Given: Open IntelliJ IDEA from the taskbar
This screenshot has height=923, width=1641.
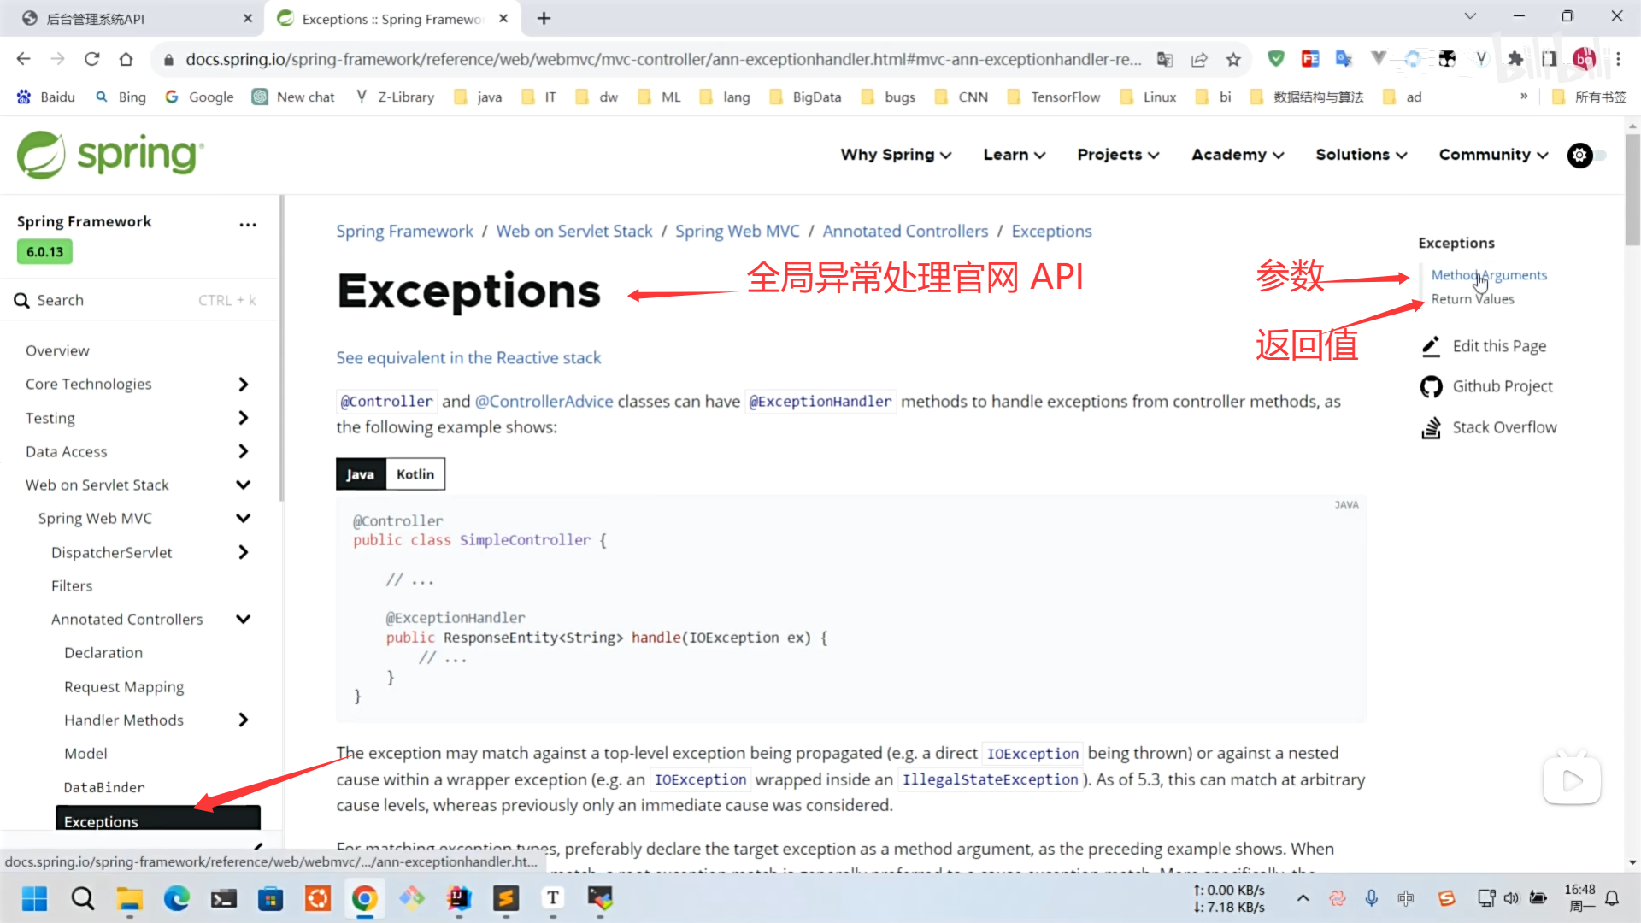Looking at the screenshot, I should click(459, 898).
